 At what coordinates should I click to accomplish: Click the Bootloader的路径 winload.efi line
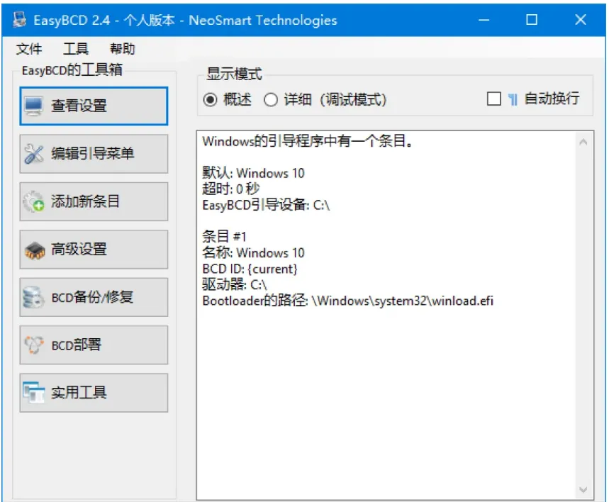click(347, 301)
